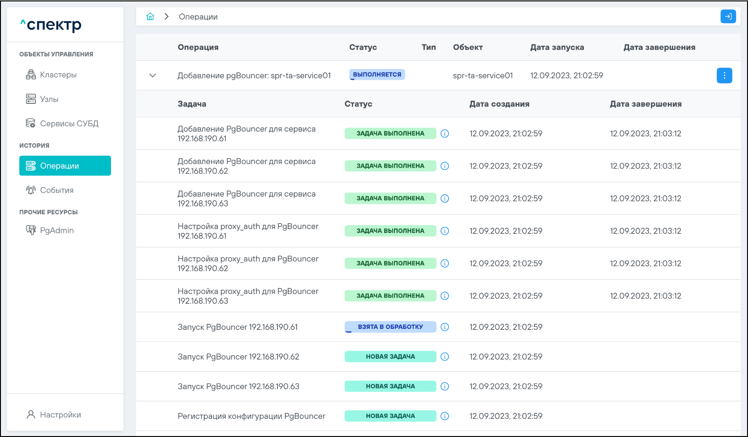The width and height of the screenshot is (748, 437).
Task: Open События in the sidebar
Action: click(56, 190)
